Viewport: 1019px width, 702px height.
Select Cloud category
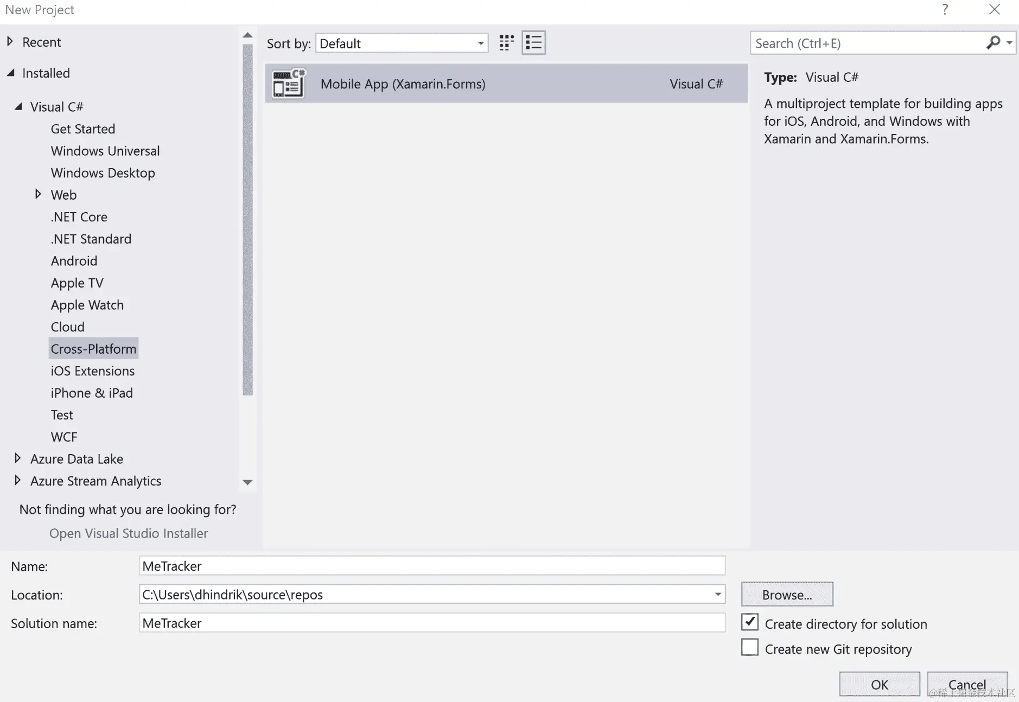click(68, 327)
